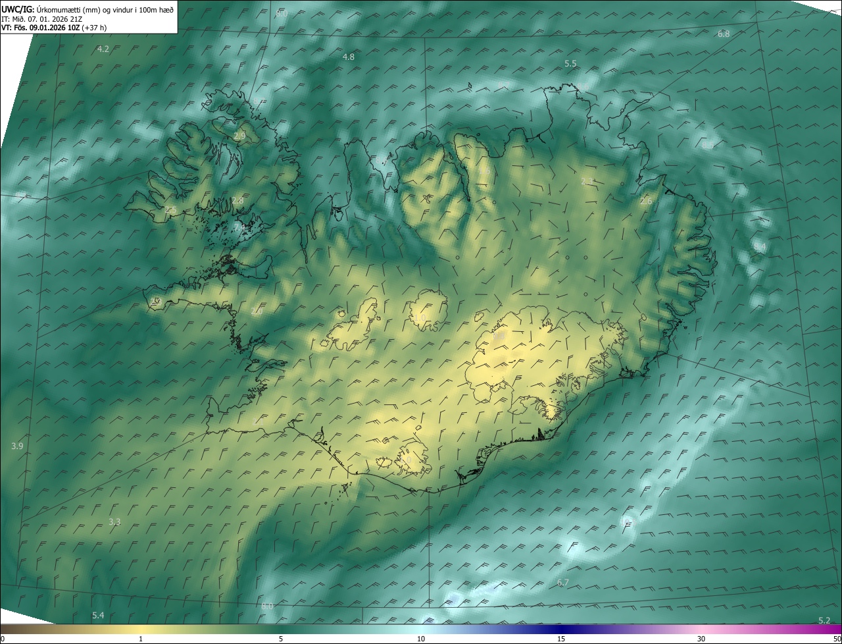This screenshot has height=644, width=842.
Task: Click the 6.8 value label
Action: pos(724,34)
